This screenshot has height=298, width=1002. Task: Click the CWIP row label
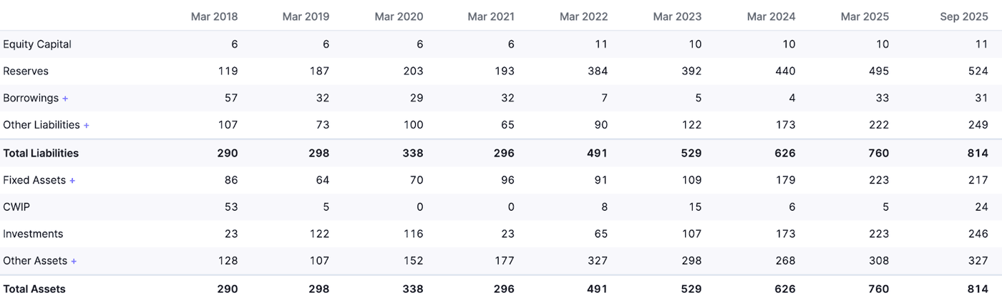[x=16, y=207]
